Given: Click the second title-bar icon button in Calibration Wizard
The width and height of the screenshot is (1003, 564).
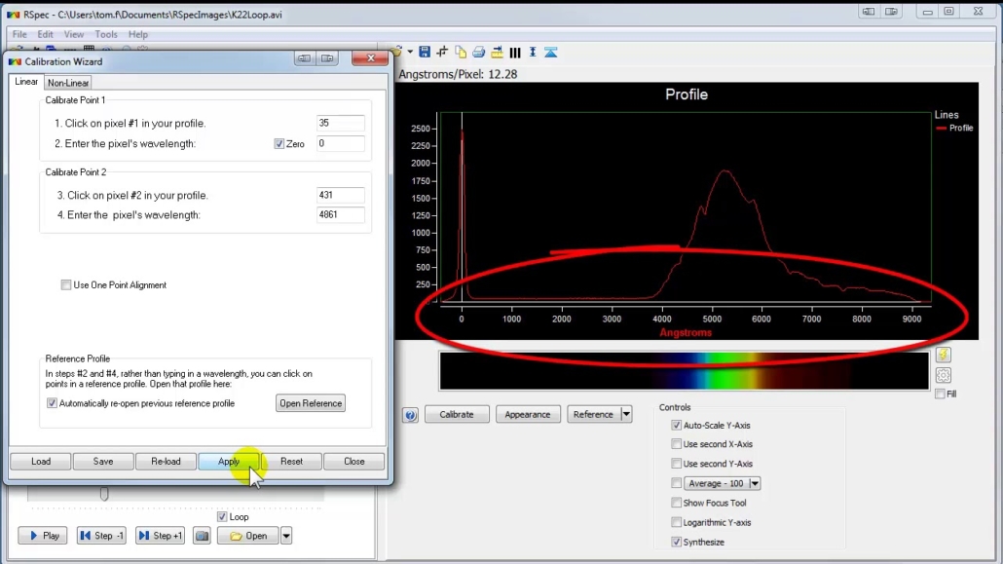Looking at the screenshot, I should [327, 58].
